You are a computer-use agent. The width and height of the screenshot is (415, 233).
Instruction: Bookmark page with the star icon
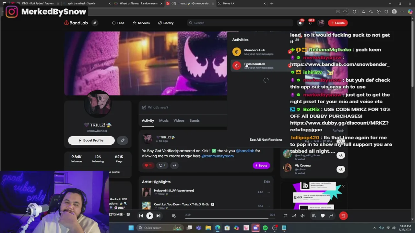pos(345,12)
